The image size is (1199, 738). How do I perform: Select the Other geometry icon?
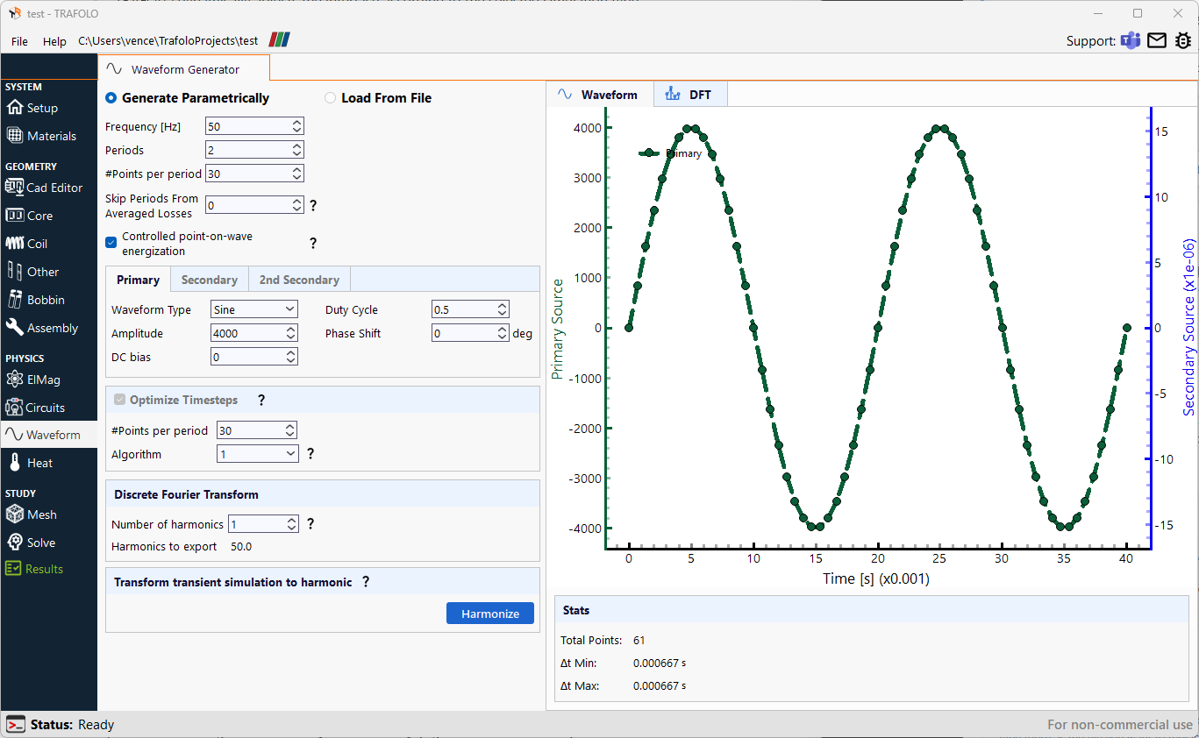pos(15,272)
